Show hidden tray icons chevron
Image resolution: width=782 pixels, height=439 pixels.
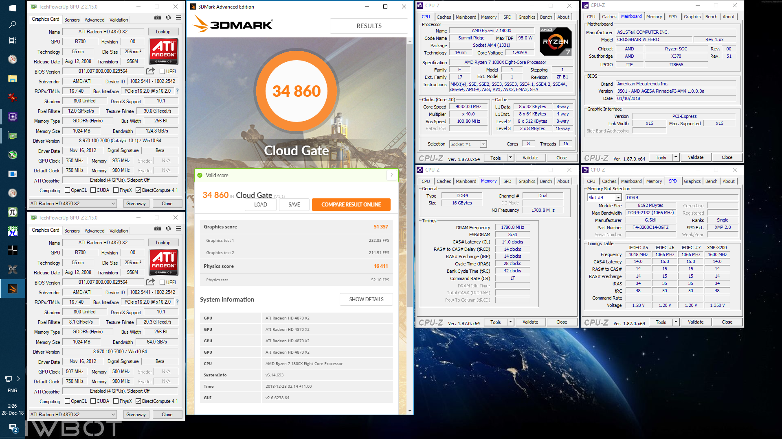pos(18,379)
